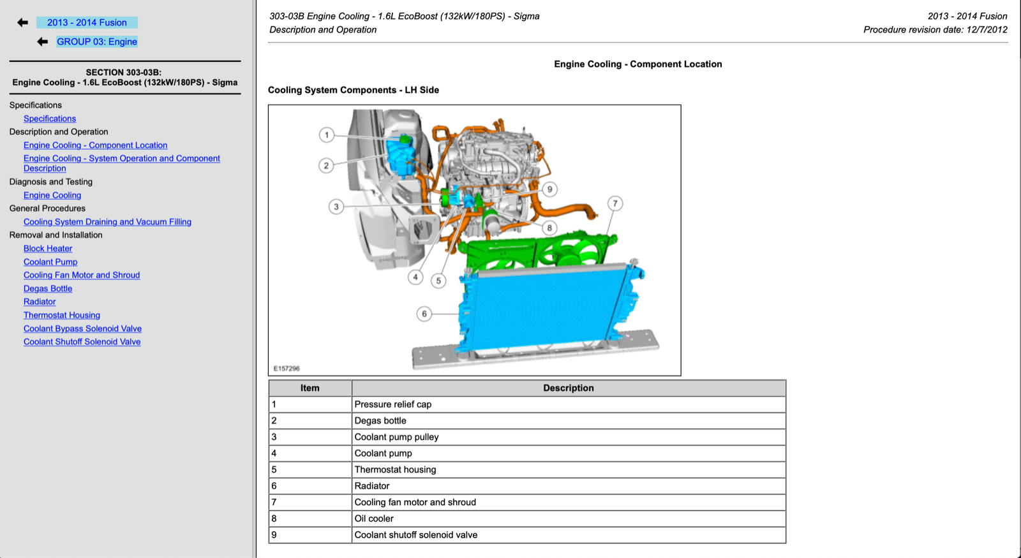Screen dimensions: 1021x558
Task: Open System Operation and Component Description link
Action: (121, 159)
